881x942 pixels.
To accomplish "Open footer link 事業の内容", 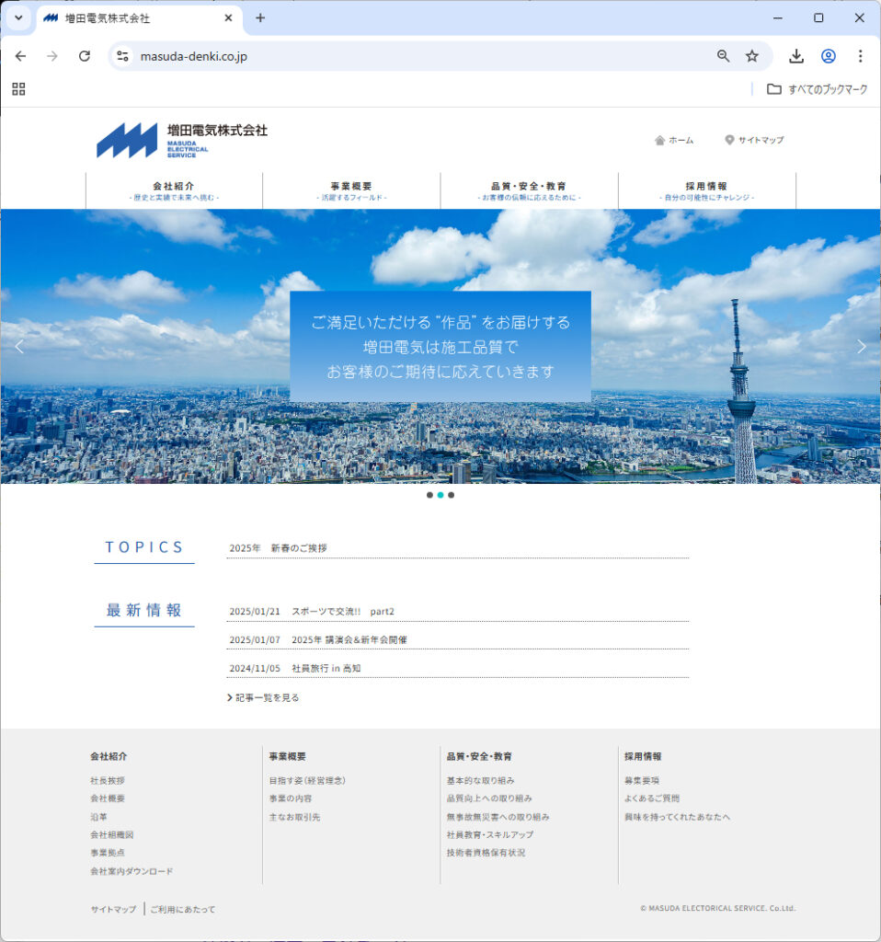I will 290,798.
